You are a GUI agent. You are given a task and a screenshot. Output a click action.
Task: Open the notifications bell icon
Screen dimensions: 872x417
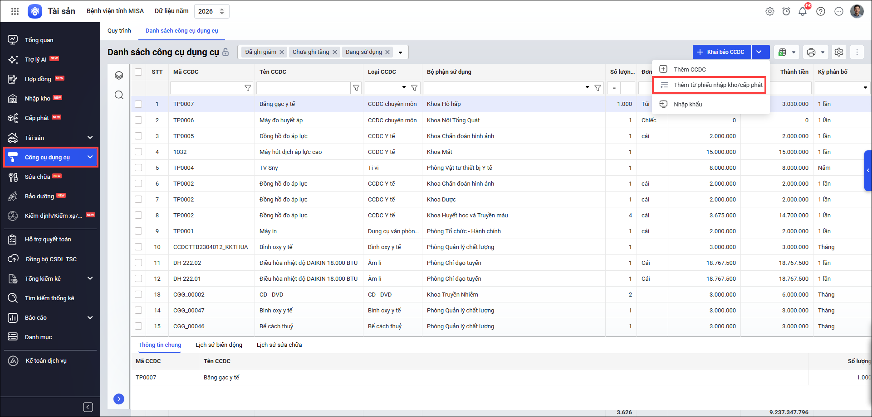(x=803, y=12)
